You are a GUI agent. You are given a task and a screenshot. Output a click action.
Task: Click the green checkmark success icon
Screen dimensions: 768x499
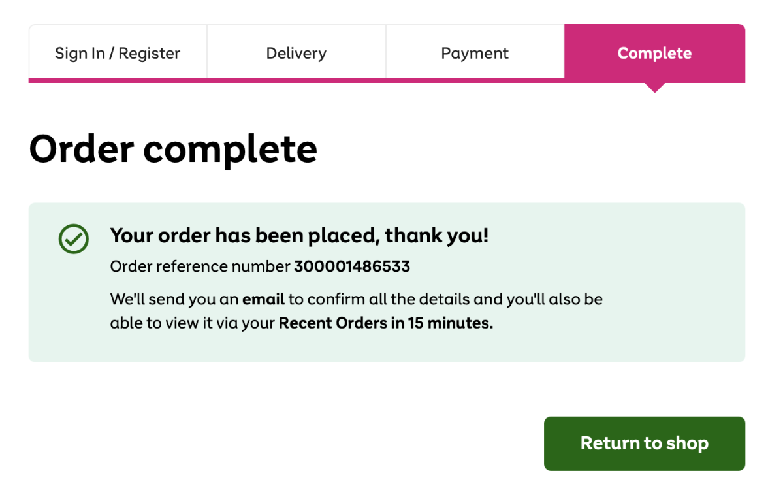click(74, 239)
